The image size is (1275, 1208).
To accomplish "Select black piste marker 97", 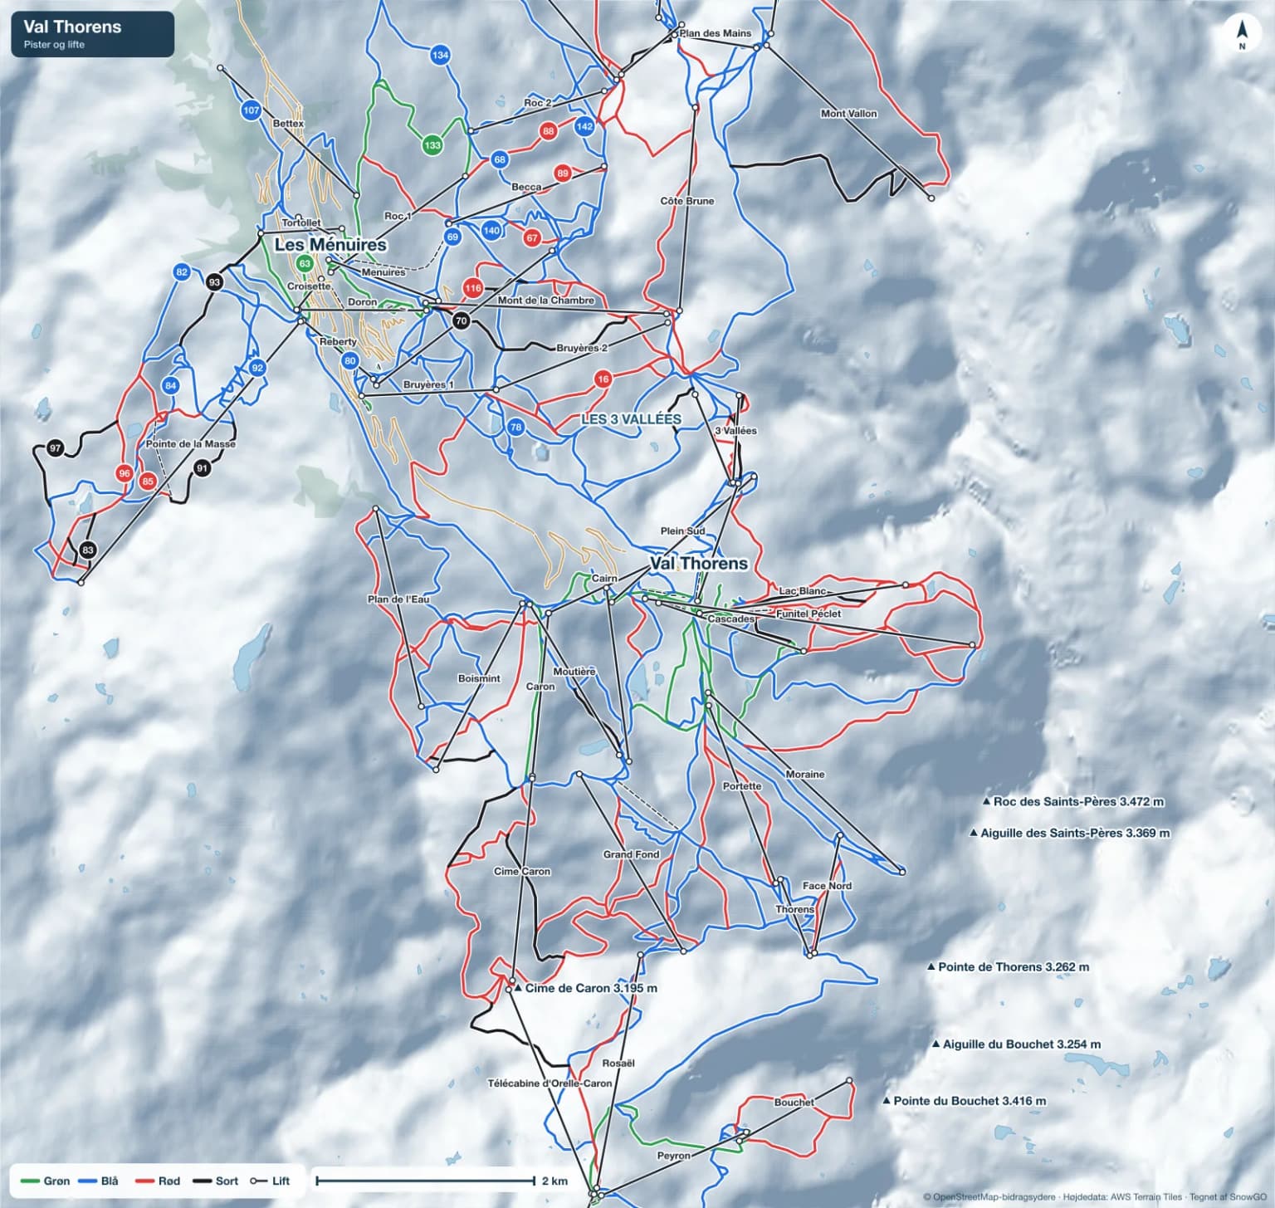I will pyautogui.click(x=56, y=448).
